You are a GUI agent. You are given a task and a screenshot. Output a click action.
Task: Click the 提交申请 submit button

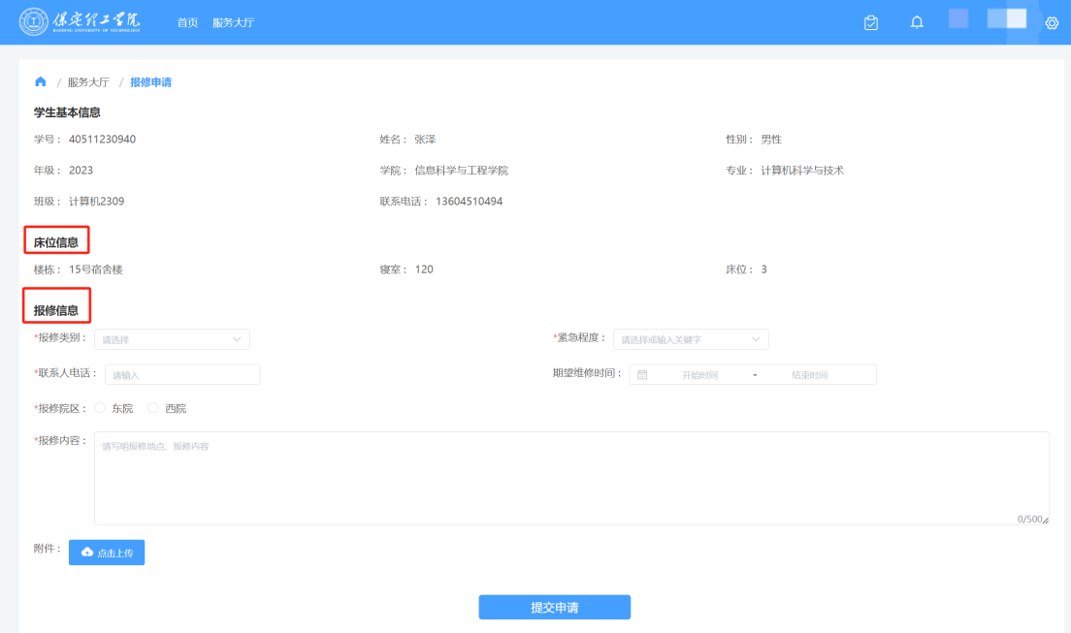(x=554, y=607)
